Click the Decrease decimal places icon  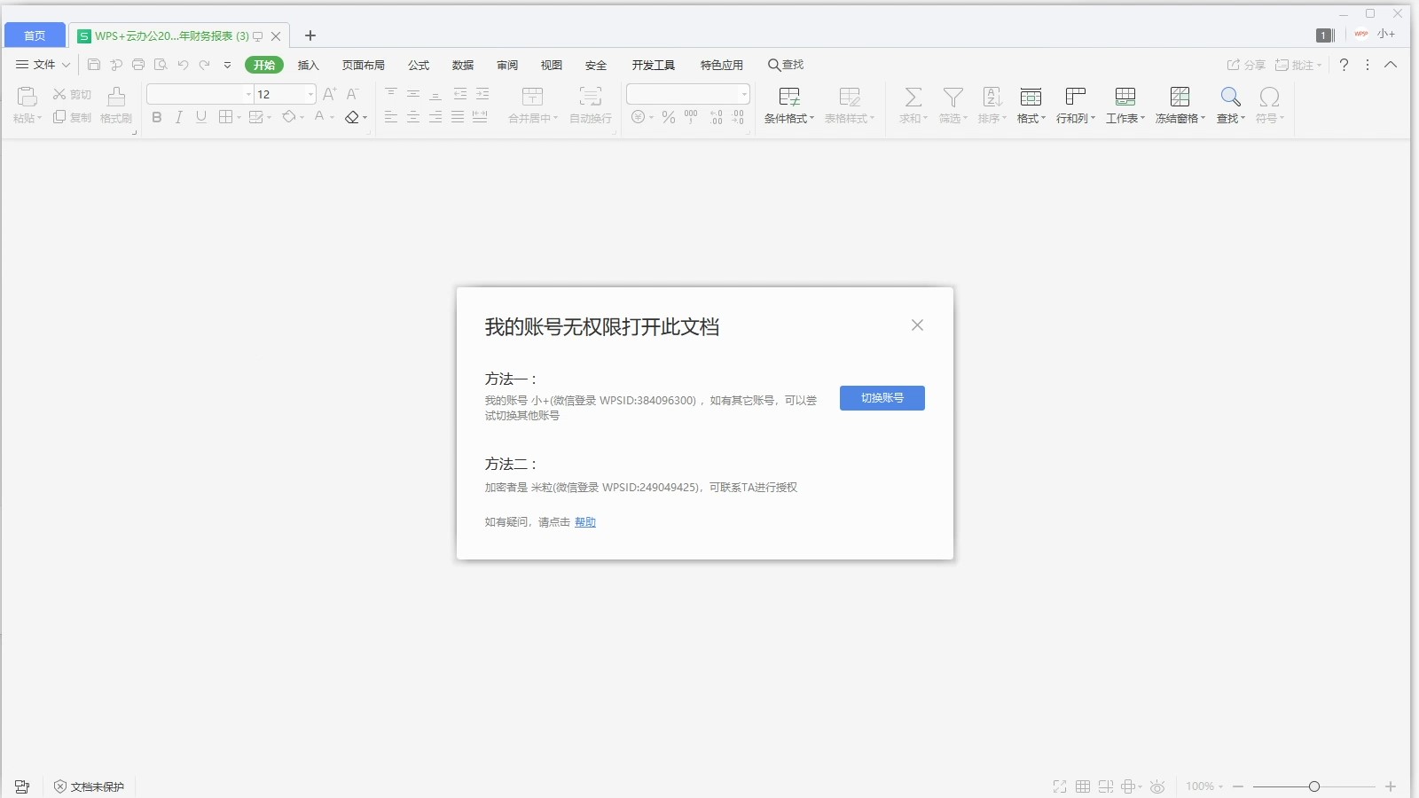click(x=739, y=117)
